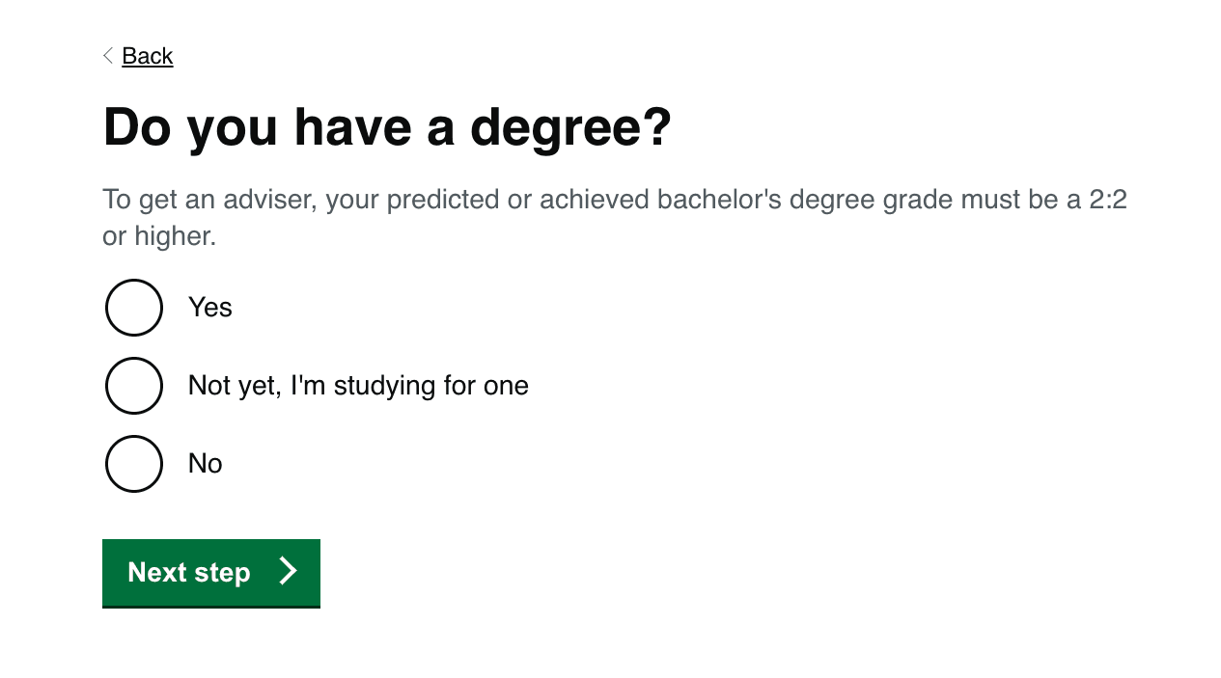The height and width of the screenshot is (678, 1221).
Task: Click the Yes label text
Action: tap(209, 307)
